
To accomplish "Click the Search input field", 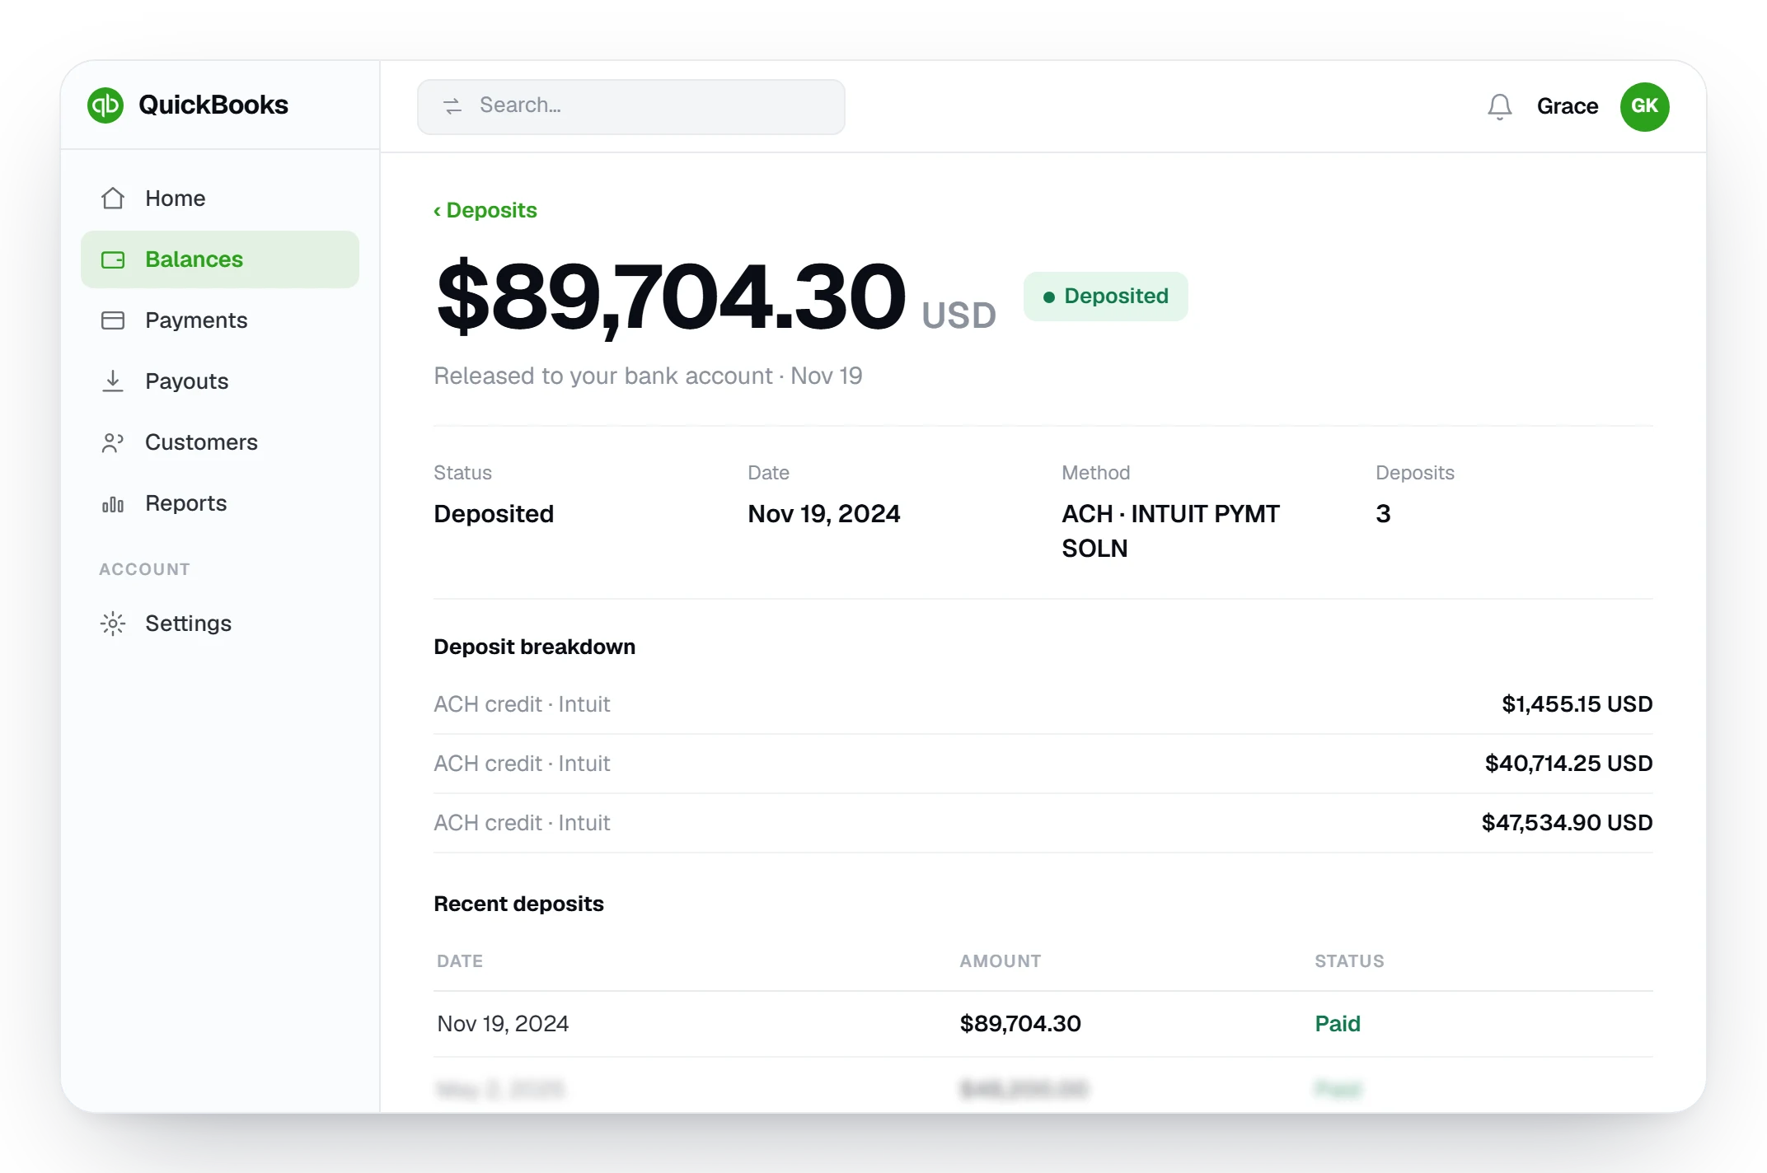I will (x=631, y=106).
